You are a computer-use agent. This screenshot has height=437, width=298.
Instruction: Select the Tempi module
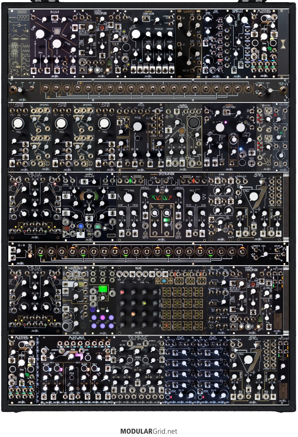pos(103,300)
